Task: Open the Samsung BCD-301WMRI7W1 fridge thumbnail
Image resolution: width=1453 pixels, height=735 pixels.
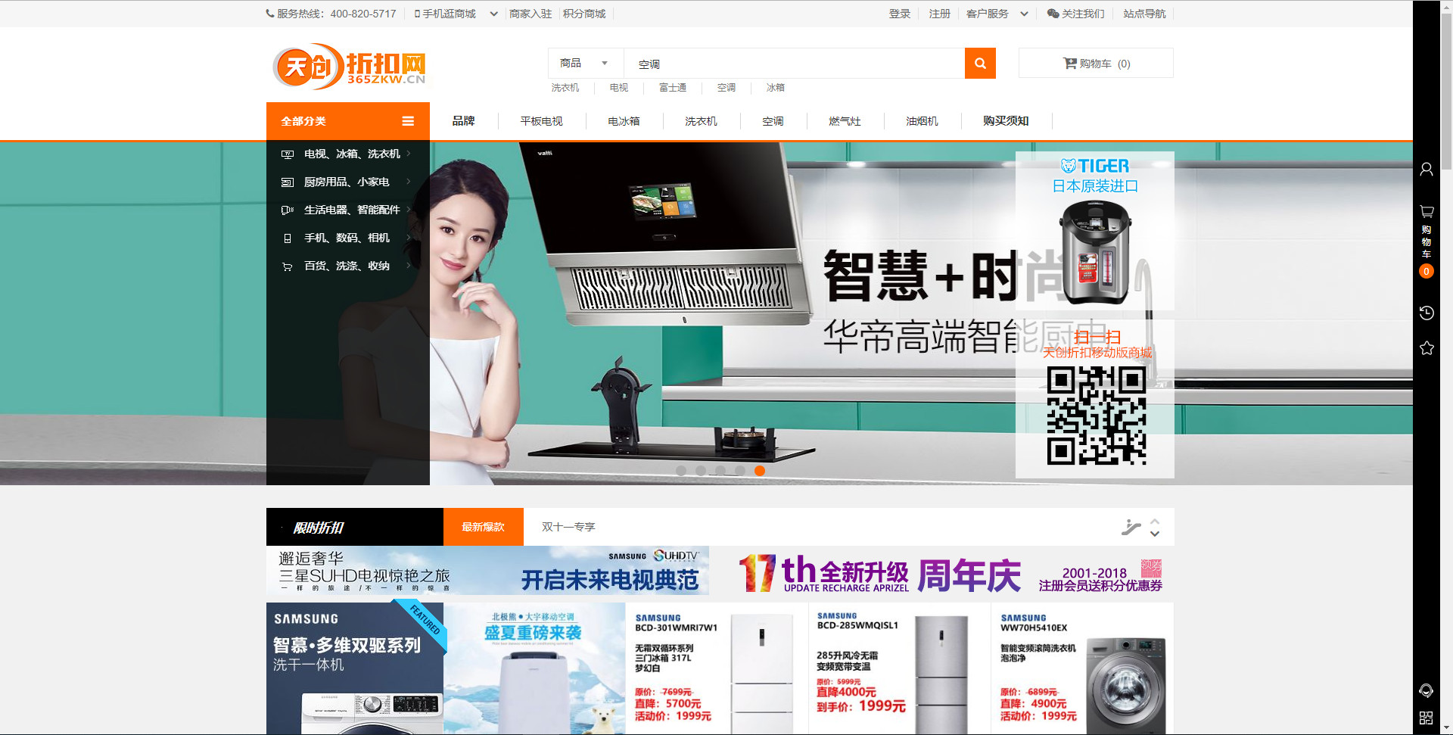Action: coord(717,668)
